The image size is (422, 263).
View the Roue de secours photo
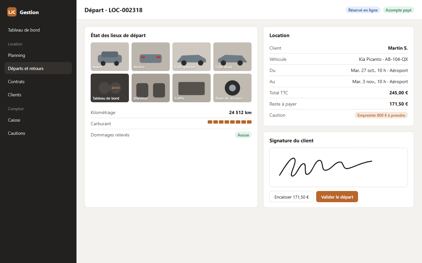click(x=232, y=88)
